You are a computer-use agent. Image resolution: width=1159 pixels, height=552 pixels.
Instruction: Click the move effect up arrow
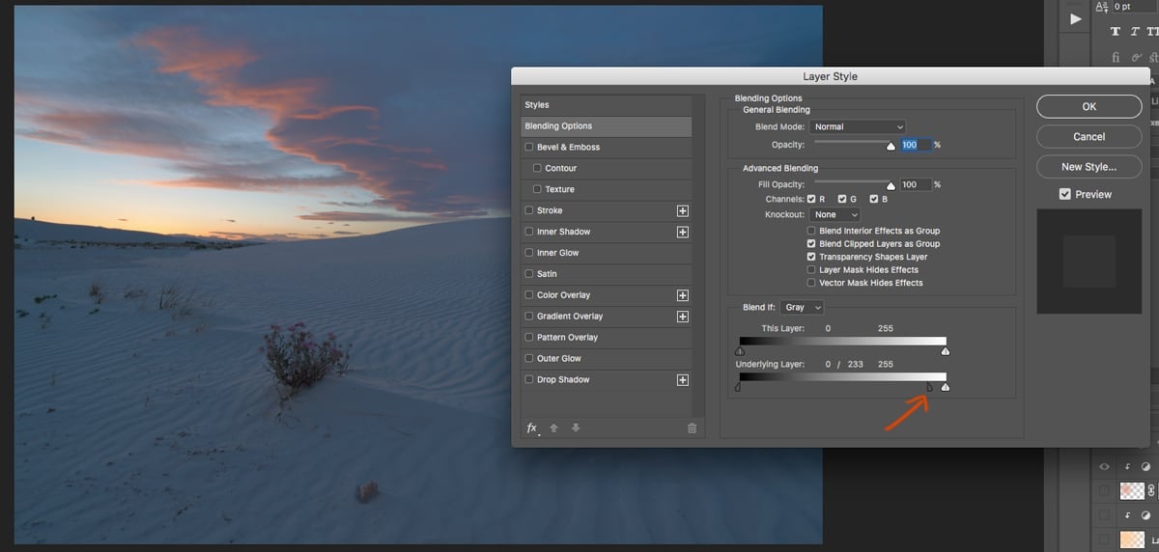(554, 428)
